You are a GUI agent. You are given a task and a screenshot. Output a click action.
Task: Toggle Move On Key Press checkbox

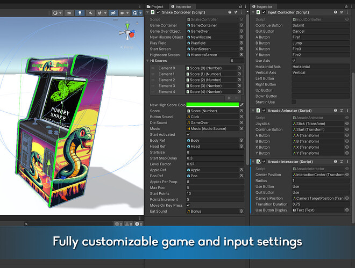pos(188,205)
